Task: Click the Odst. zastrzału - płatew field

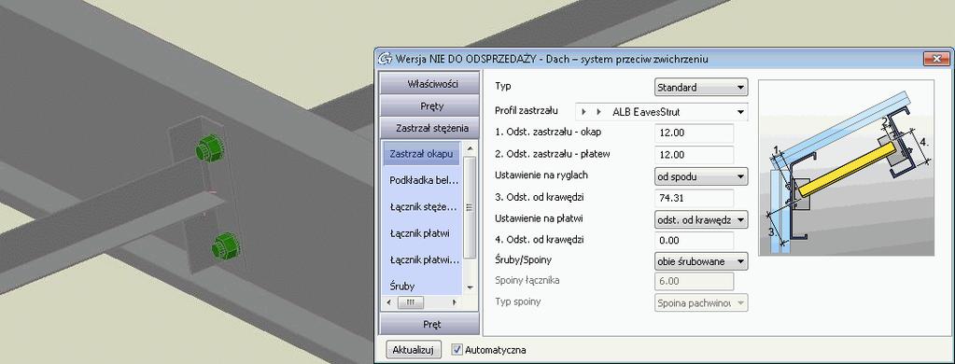Action: click(x=694, y=155)
